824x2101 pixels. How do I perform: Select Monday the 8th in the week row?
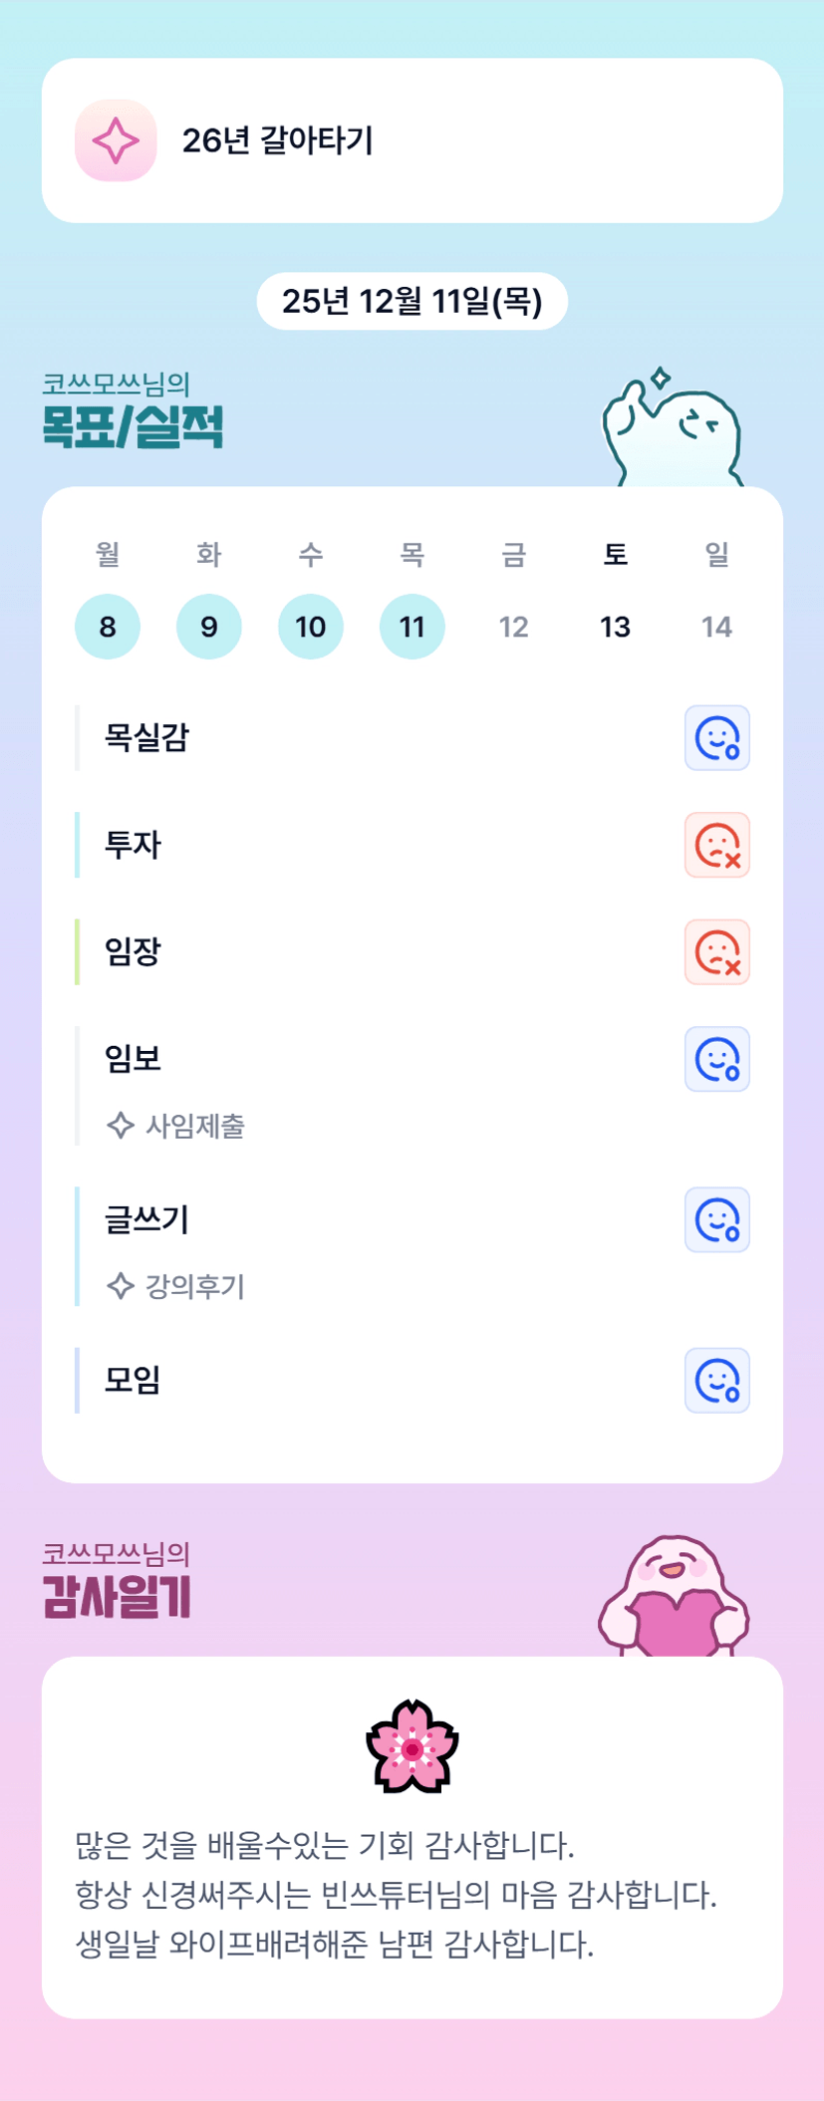click(x=108, y=627)
